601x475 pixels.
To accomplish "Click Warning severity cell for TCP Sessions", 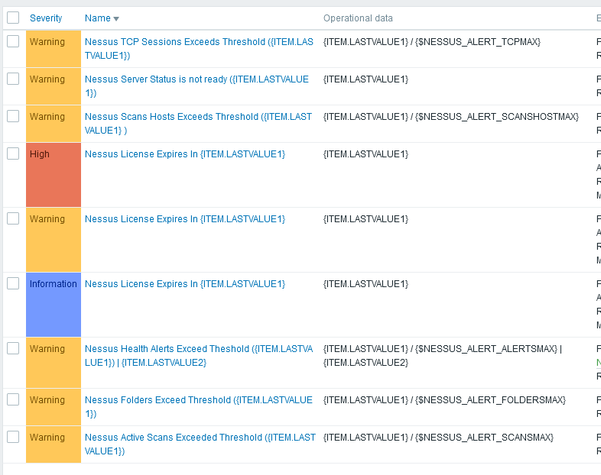I will (54, 49).
